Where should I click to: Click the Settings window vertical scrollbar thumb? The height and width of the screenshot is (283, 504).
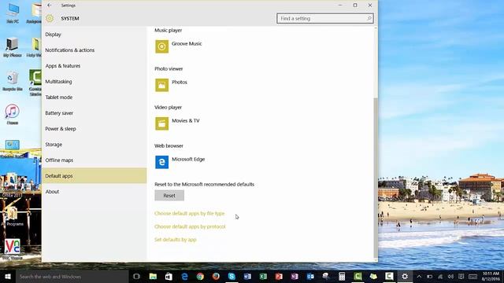tap(376, 178)
